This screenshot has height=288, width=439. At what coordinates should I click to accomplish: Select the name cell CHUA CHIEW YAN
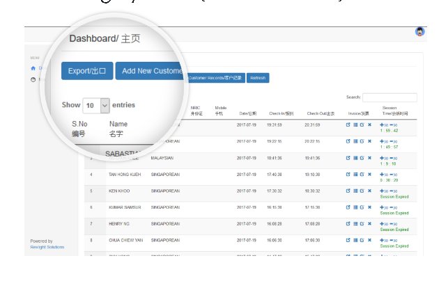pyautogui.click(x=125, y=240)
